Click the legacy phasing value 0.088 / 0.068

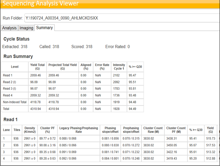[x=68, y=138]
